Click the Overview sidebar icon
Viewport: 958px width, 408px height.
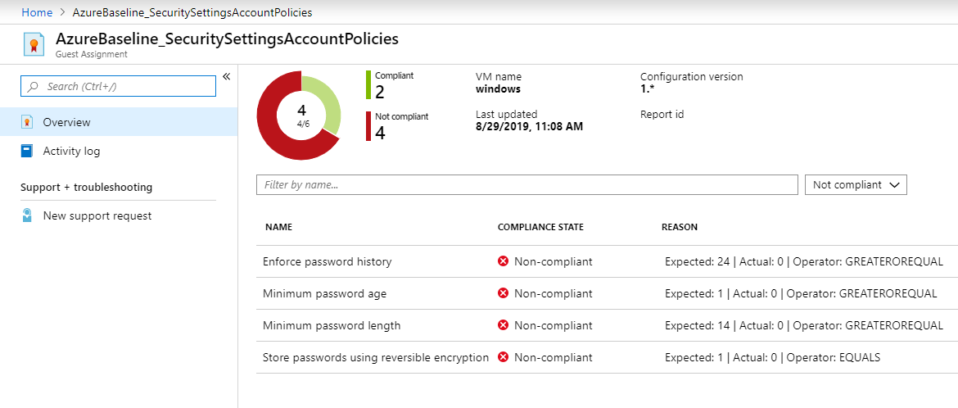(28, 122)
